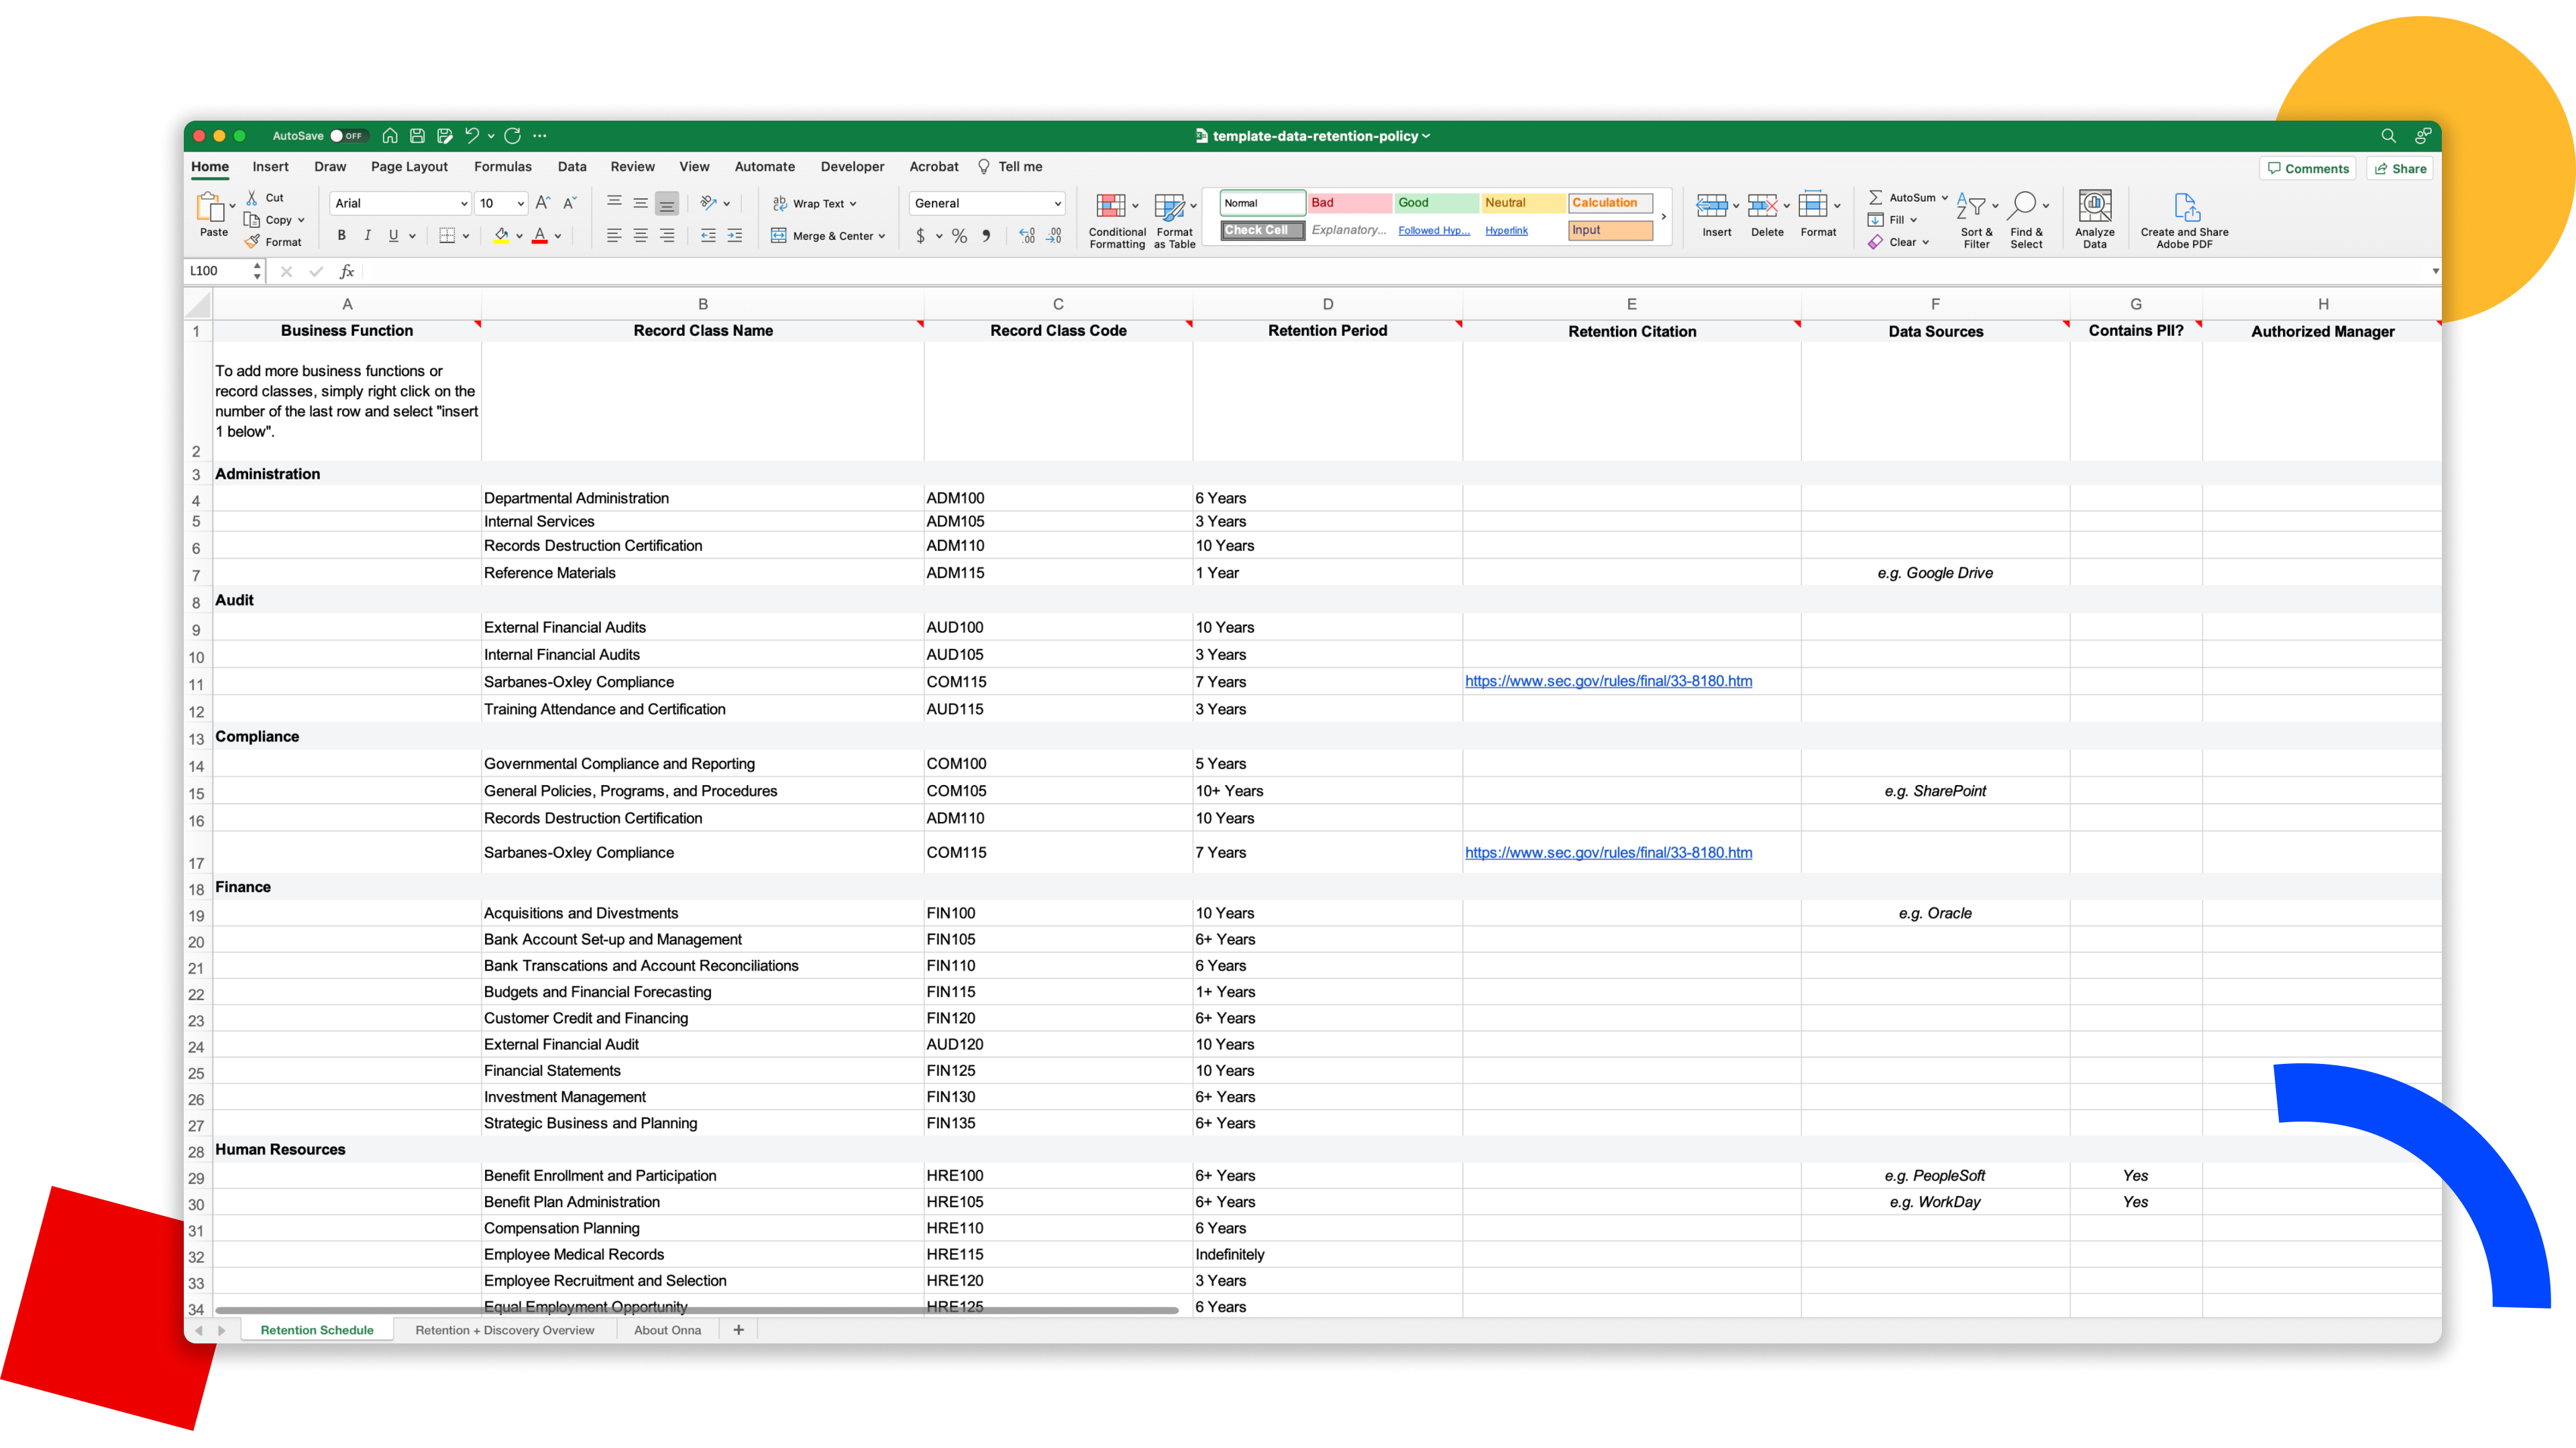Open the About Onna sheet tab
Image resolution: width=2576 pixels, height=1448 pixels.
click(667, 1330)
